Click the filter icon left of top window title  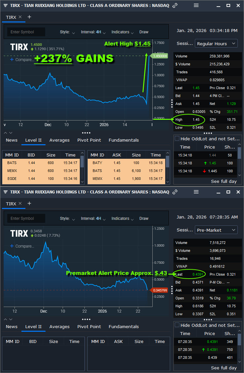pyautogui.click(x=6, y=6)
